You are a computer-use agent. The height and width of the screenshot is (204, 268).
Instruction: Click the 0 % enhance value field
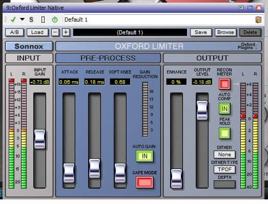176,82
